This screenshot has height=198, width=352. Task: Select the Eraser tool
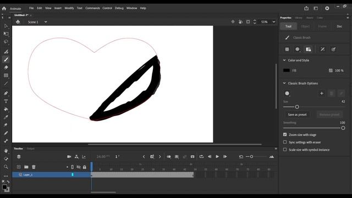(x=6, y=67)
